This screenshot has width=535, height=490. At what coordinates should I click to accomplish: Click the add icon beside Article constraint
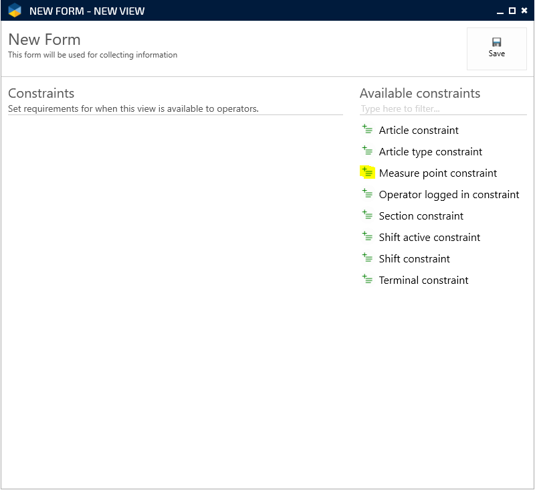click(367, 130)
